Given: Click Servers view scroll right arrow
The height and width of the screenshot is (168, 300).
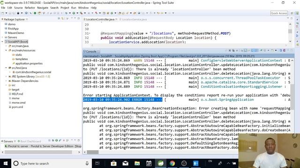Looking at the screenshot, I should pyautogui.click(x=79, y=152).
